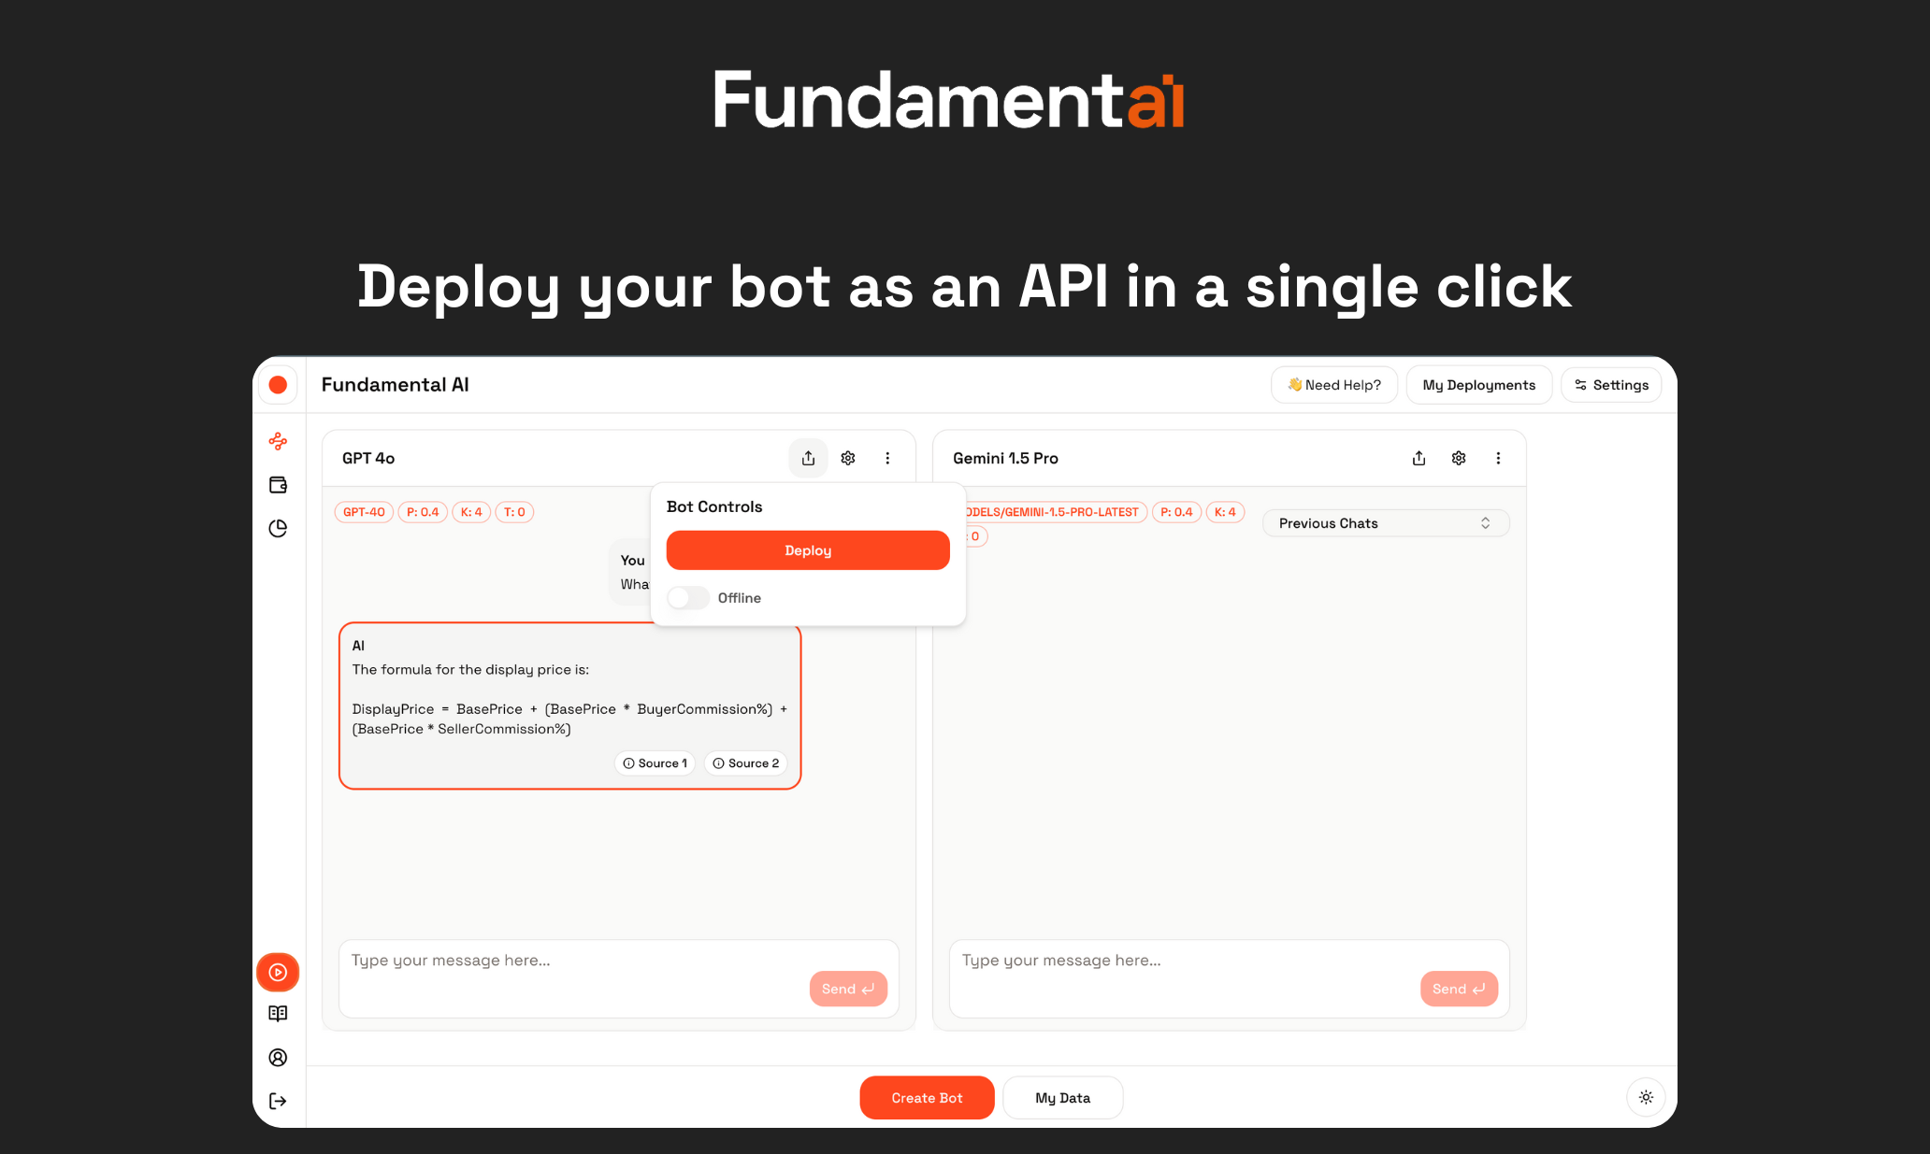Click the GPT 4o message input field
Viewport: 1930px width, 1154px height.
tap(570, 962)
